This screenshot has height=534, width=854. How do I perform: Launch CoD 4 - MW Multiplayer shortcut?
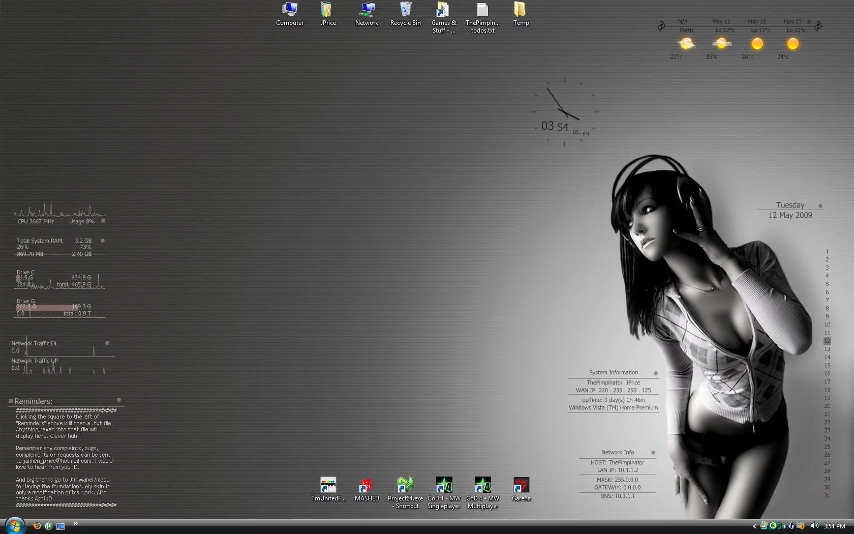coord(482,486)
